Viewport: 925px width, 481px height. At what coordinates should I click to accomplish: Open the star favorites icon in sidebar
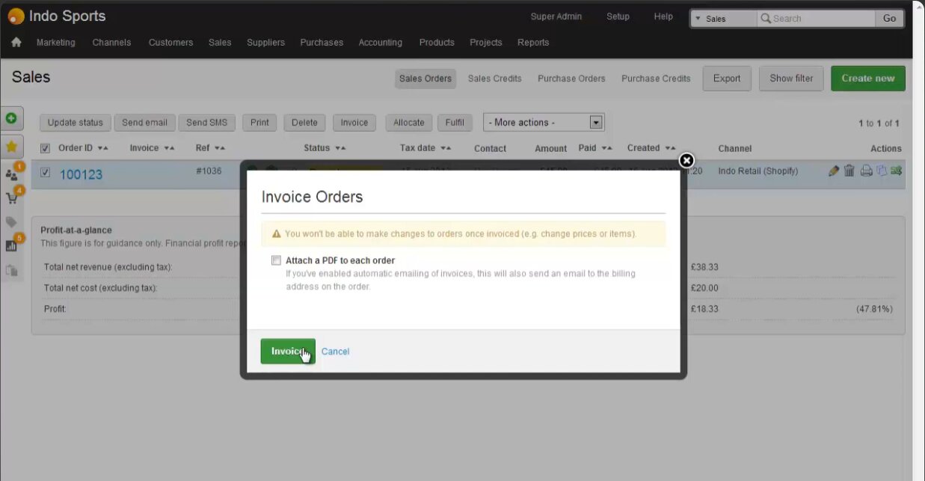11,147
